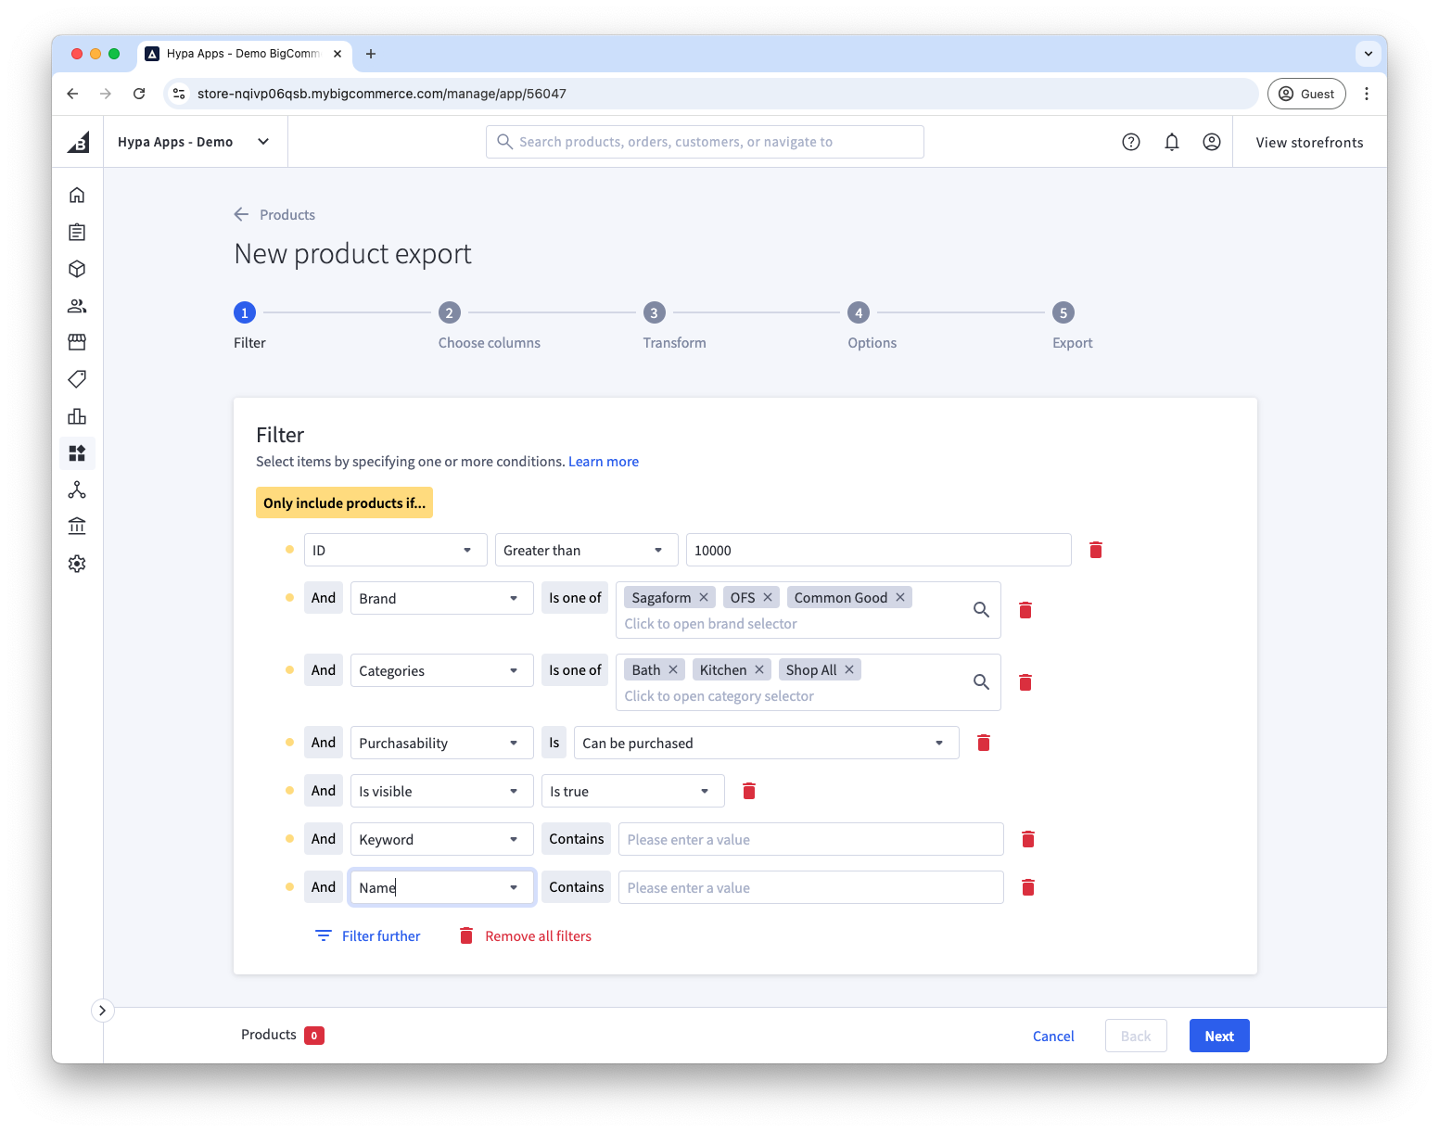Remove the Sagaform brand chip
Screen dimensions: 1439x1132
tap(703, 596)
